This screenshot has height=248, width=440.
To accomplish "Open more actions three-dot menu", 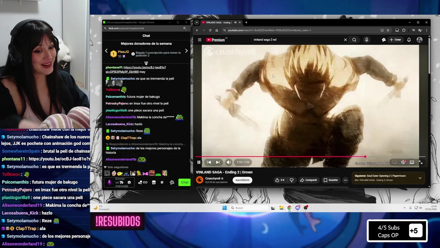I will click(x=345, y=180).
